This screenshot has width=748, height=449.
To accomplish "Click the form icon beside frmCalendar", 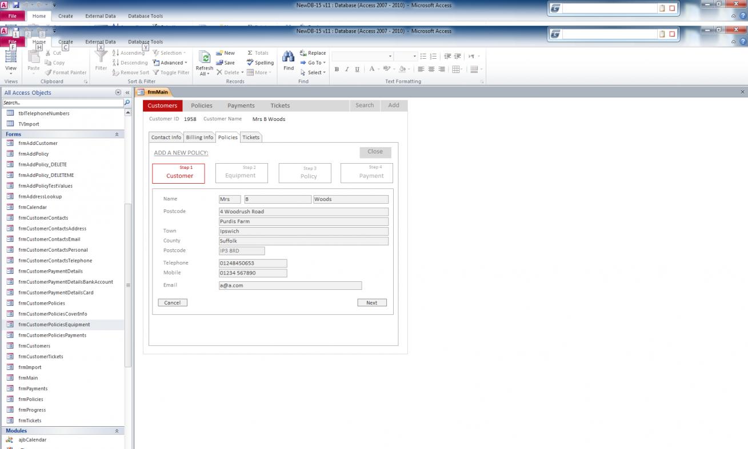I will (x=10, y=207).
